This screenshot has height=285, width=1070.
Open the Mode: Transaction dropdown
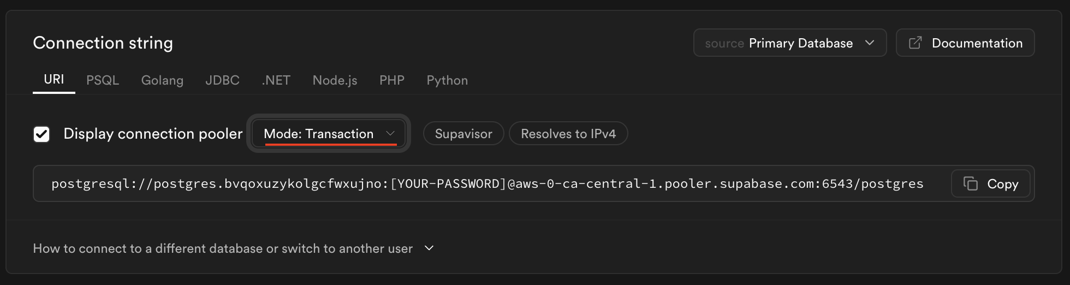[x=328, y=134]
